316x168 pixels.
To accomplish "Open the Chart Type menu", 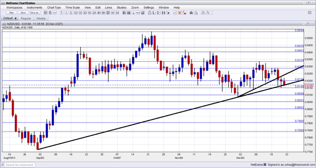I will [54, 8].
